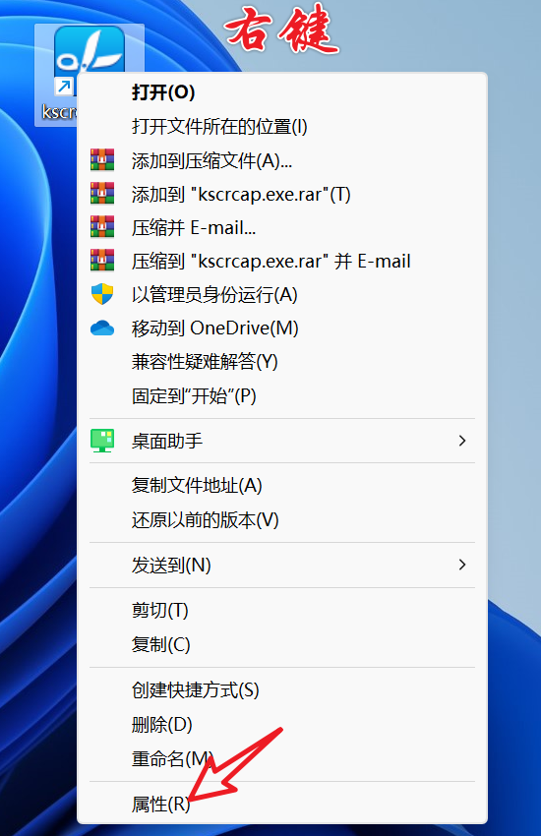Select 创建快捷方式(S)
Screen dimensions: 541x836
(x=195, y=689)
